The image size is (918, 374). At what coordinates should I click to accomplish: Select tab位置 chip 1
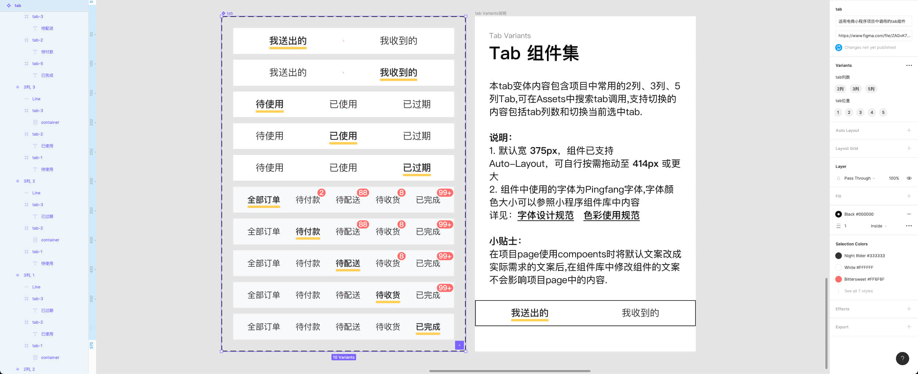tap(838, 112)
